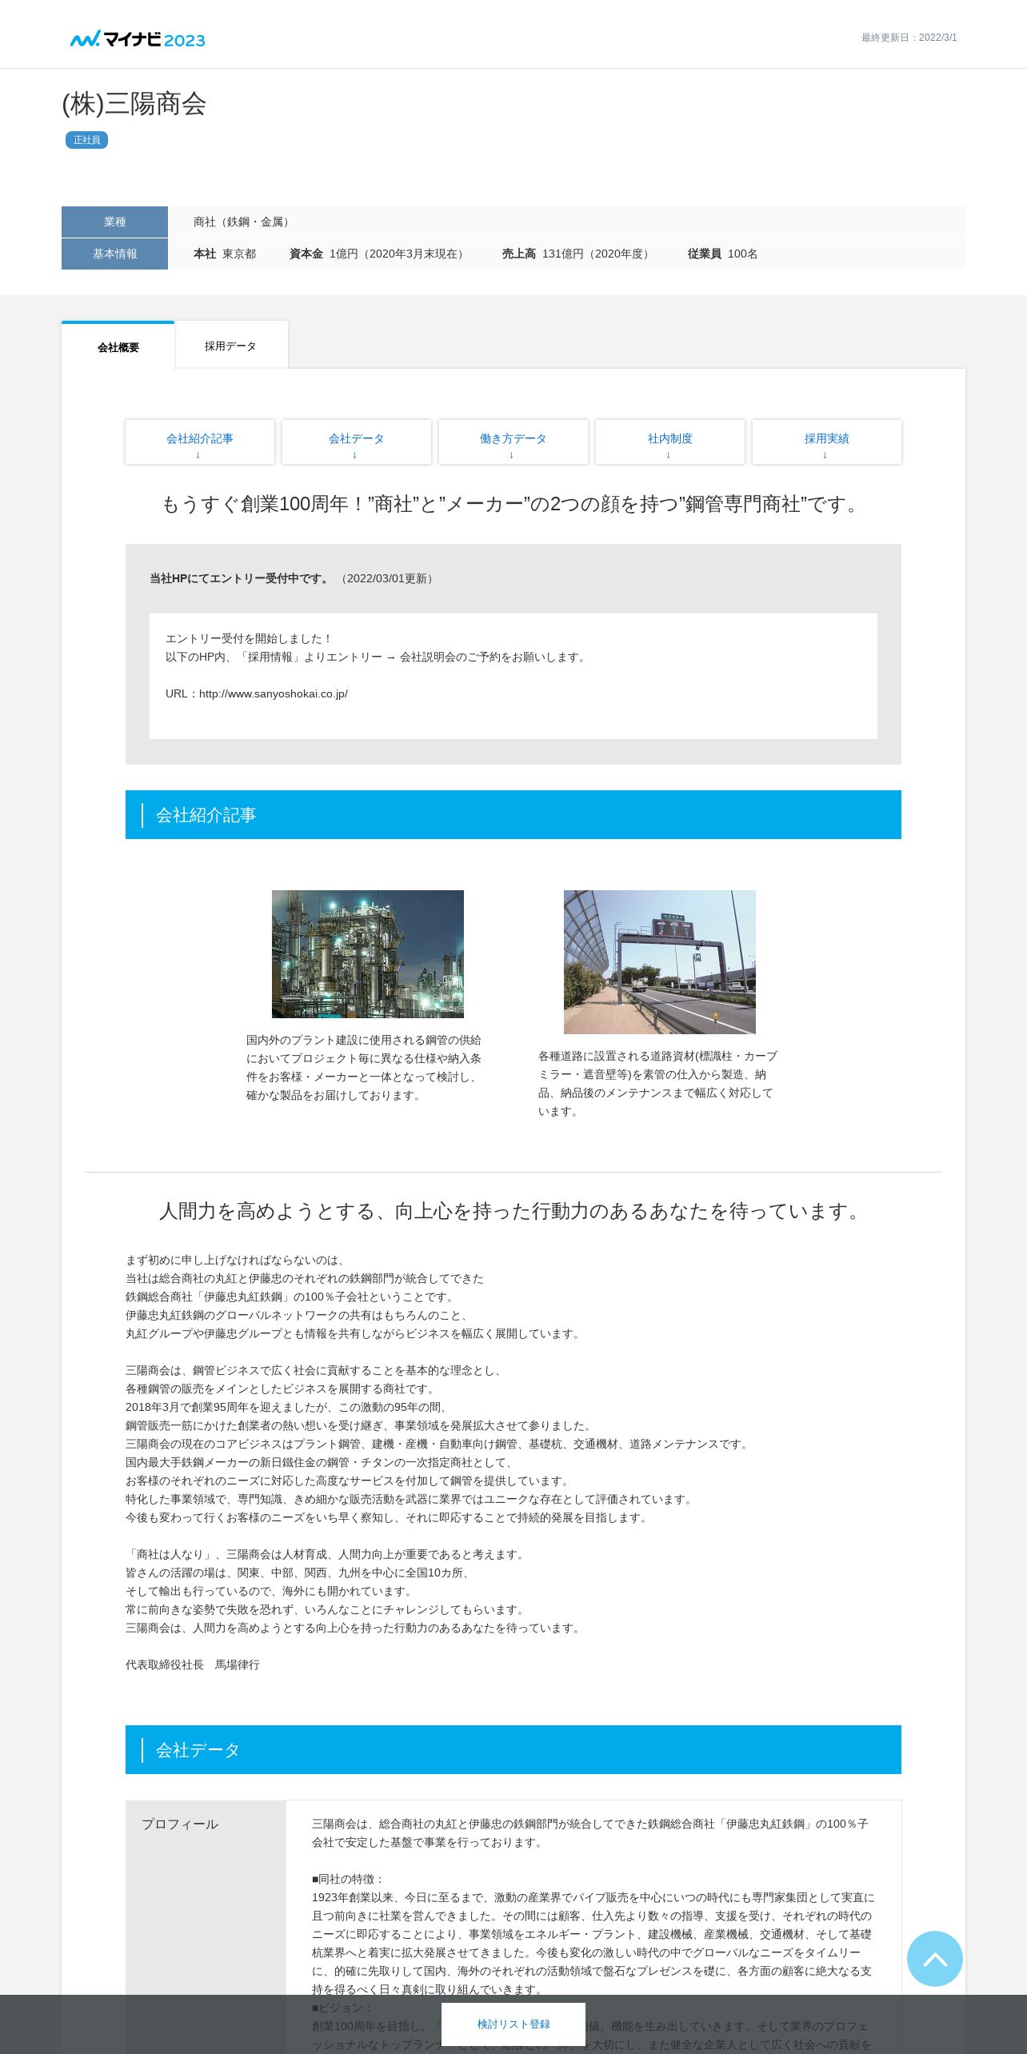Screen dimensions: 1027x2054
Task: Jump to 採用実績 section link
Action: pos(826,442)
